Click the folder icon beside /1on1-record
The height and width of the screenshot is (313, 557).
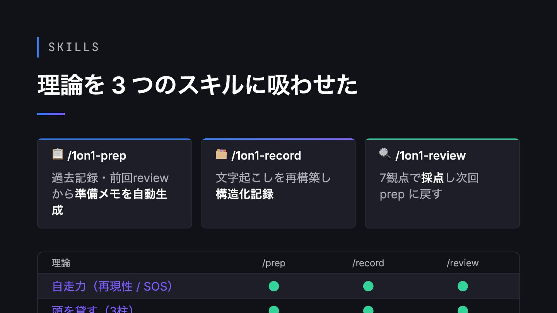[x=221, y=154]
